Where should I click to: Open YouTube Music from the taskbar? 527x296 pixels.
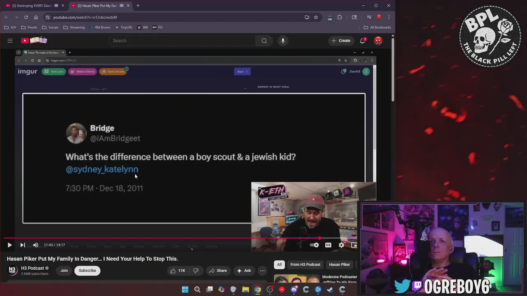[x=282, y=289]
